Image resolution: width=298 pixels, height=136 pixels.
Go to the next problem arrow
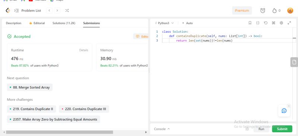pyautogui.click(x=57, y=10)
